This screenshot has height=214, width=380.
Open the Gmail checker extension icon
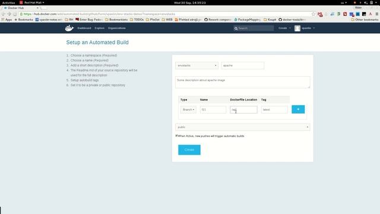click(320, 14)
